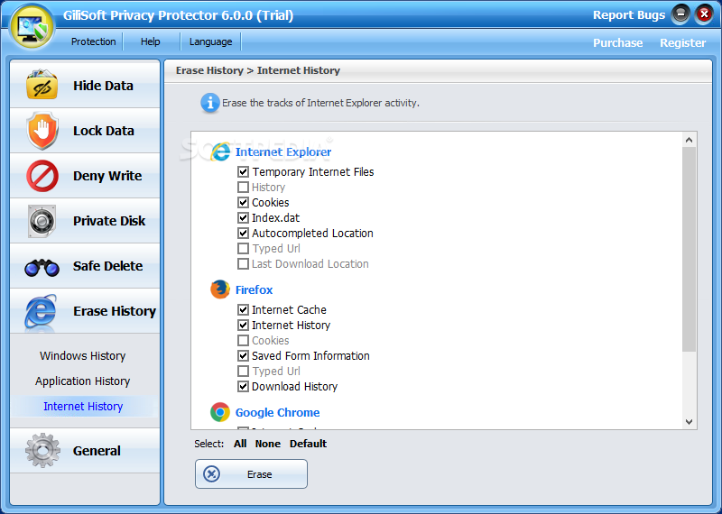Uncheck Autocompleted Location checkbox
This screenshot has height=514, width=722.
point(243,234)
